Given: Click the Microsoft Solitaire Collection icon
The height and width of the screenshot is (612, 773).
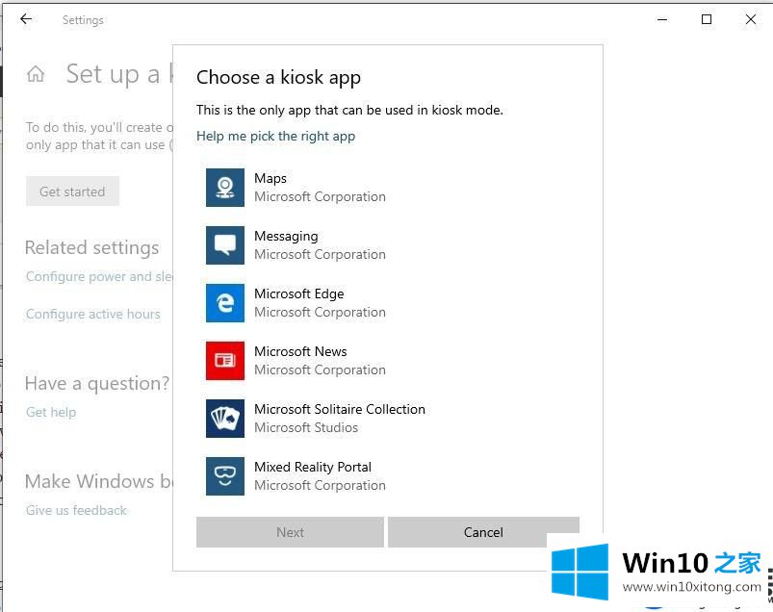Looking at the screenshot, I should (x=225, y=419).
